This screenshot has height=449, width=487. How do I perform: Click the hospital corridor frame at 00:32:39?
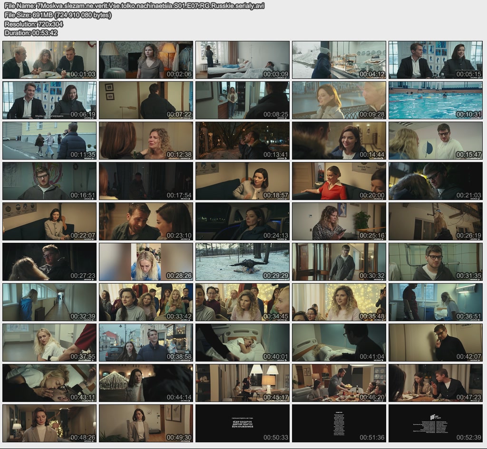pyautogui.click(x=49, y=302)
